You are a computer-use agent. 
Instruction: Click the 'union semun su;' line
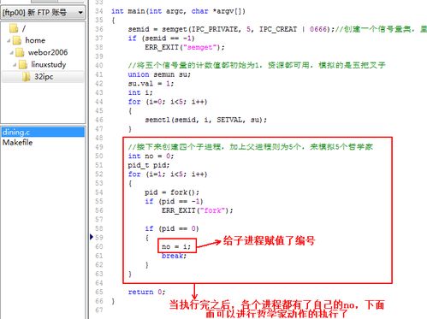click(159, 74)
